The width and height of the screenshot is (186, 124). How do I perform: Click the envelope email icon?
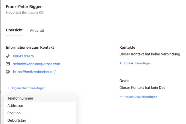click(x=8, y=64)
